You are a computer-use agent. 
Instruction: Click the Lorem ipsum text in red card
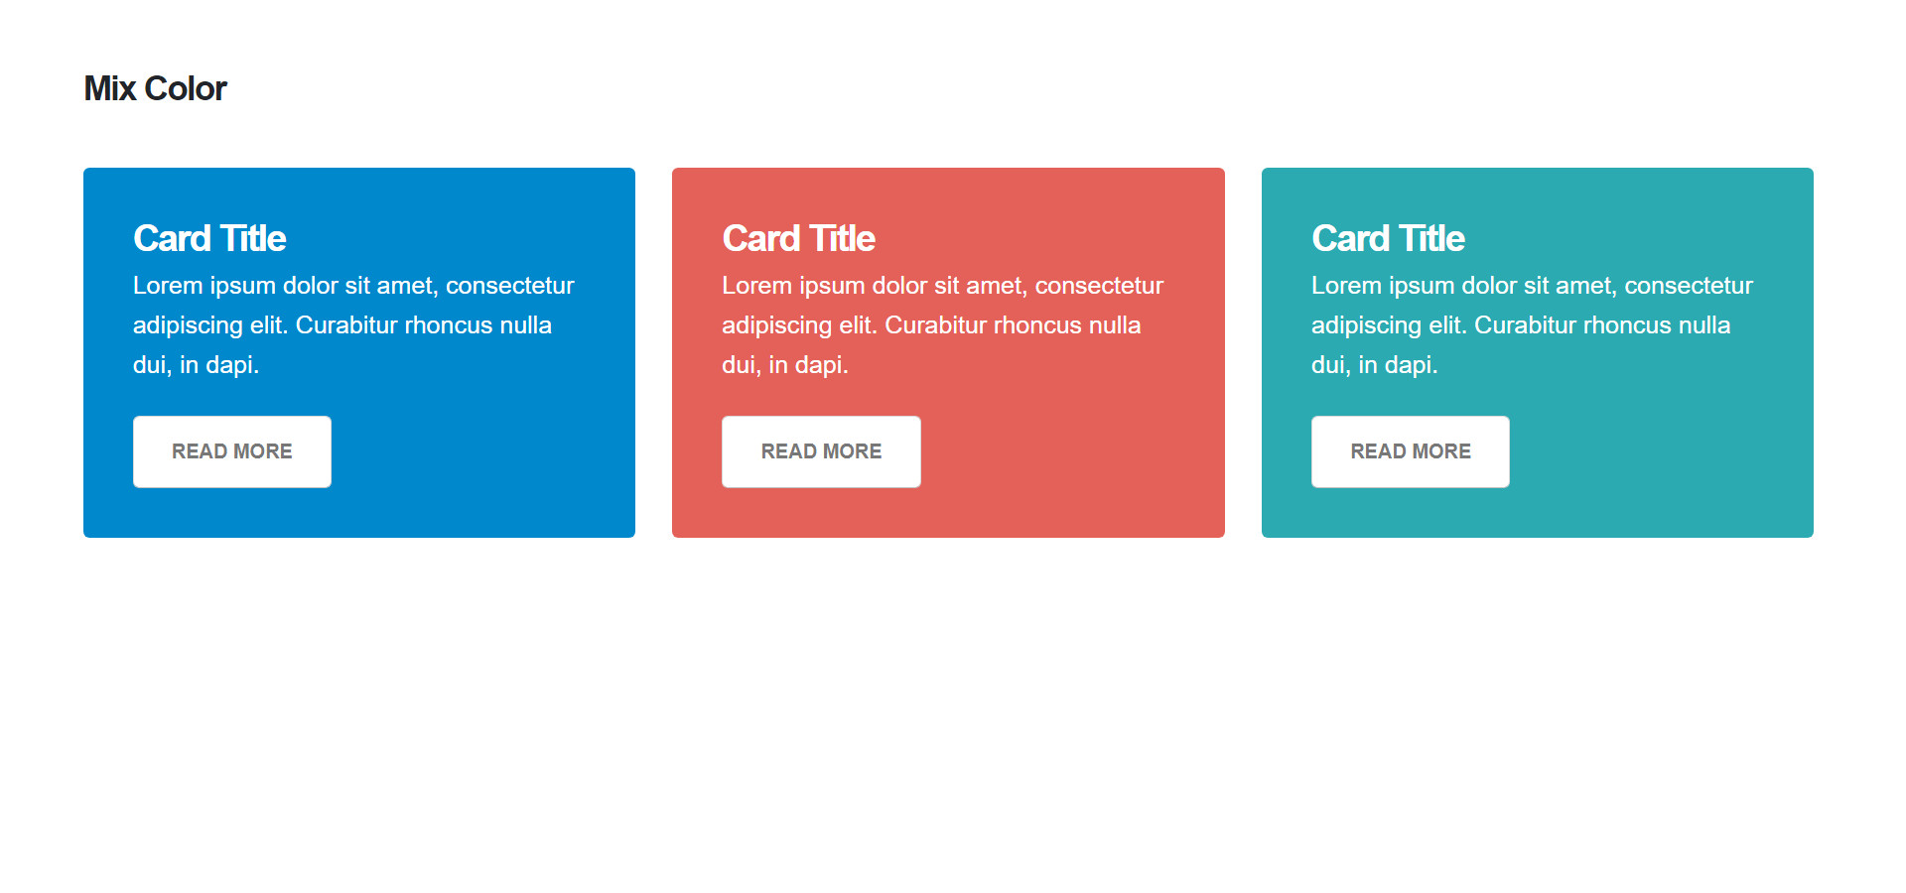(943, 325)
